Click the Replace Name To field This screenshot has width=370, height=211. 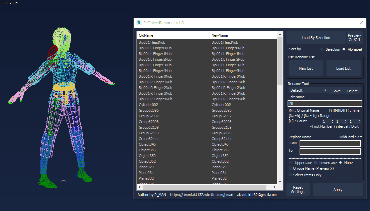point(330,151)
